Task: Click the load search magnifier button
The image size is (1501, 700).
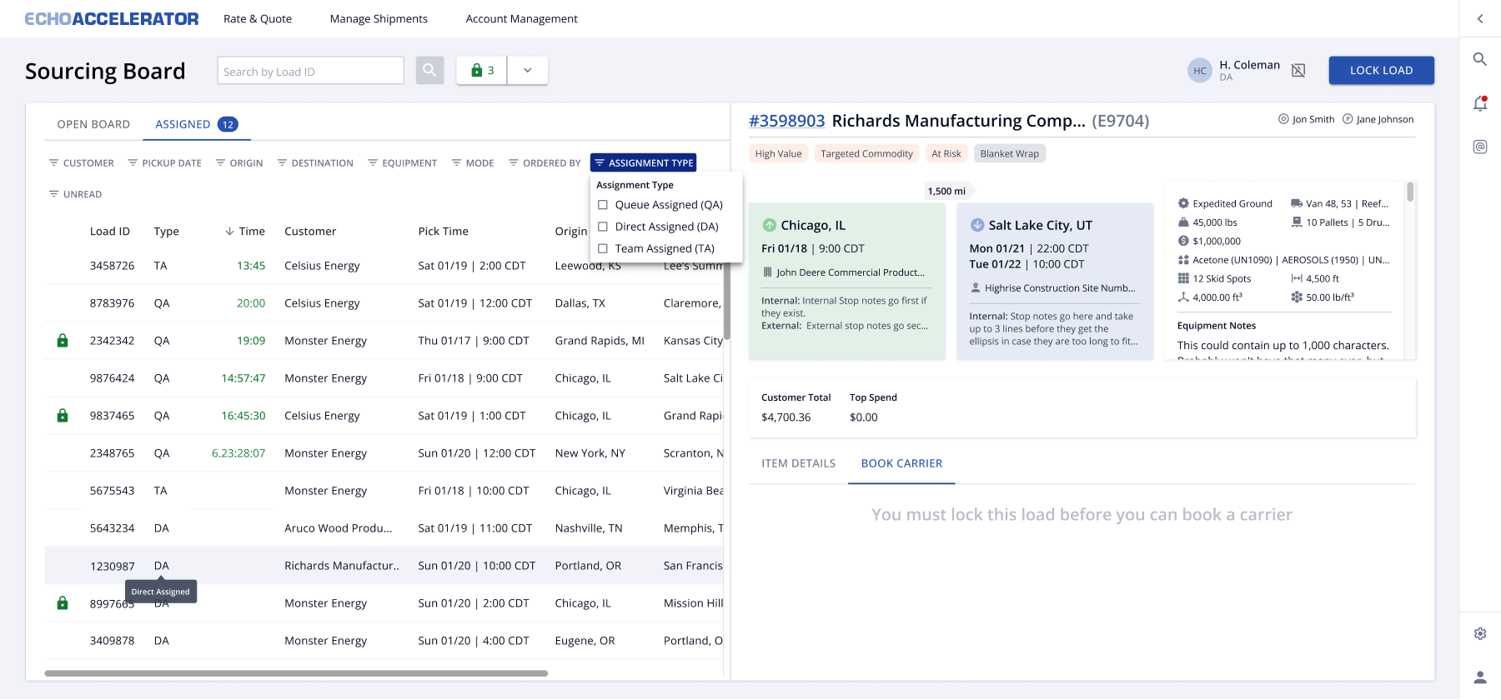Action: (x=429, y=71)
